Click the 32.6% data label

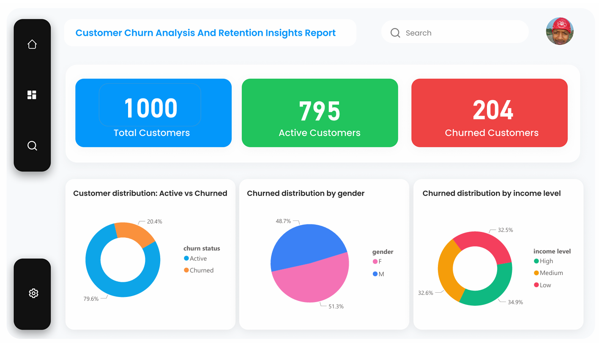coord(426,293)
